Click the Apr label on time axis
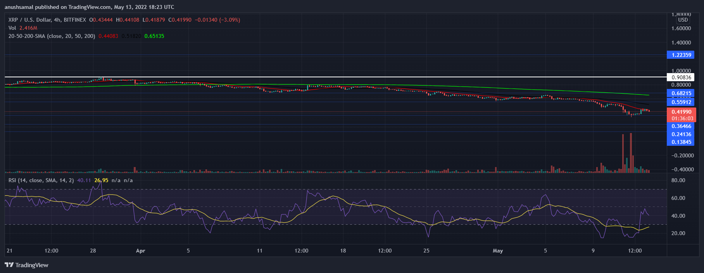 (140, 251)
